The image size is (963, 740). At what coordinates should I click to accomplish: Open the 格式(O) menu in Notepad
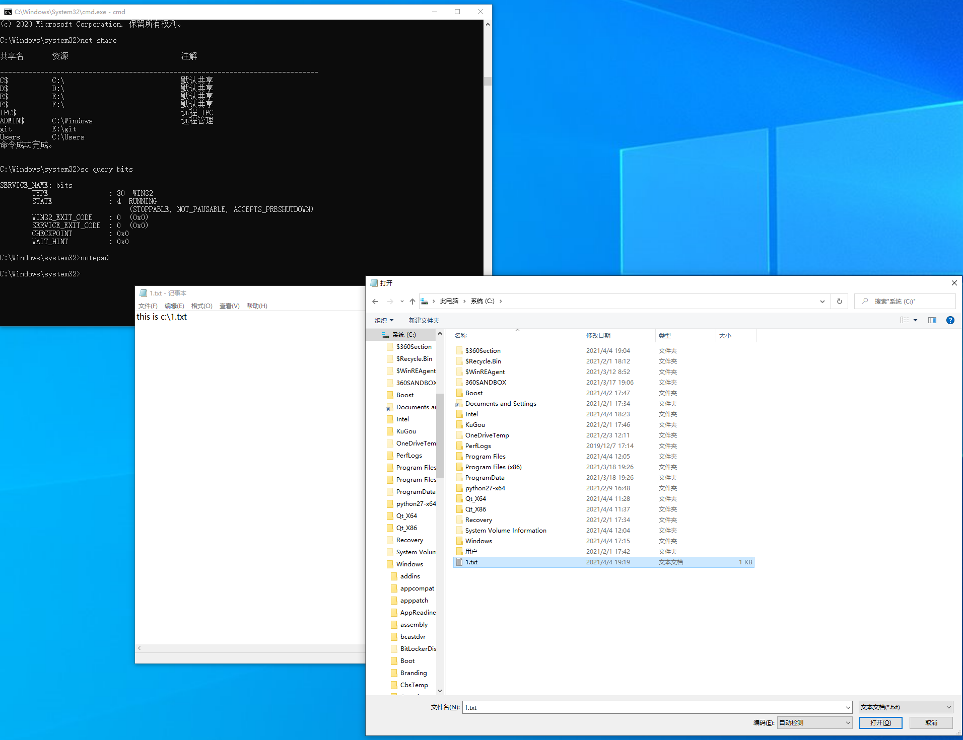201,306
